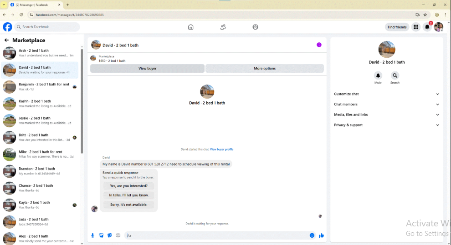The height and width of the screenshot is (245, 451).
Task: Send quick response Sorry, it's not available.
Action: coord(128,205)
